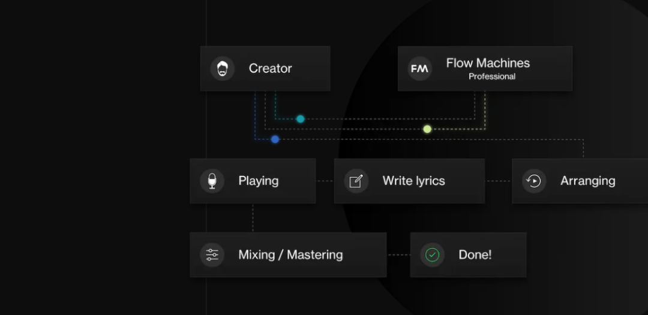Image resolution: width=648 pixels, height=315 pixels.
Task: Click dashed connector between Playing and Write lyrics
Action: tap(325, 181)
